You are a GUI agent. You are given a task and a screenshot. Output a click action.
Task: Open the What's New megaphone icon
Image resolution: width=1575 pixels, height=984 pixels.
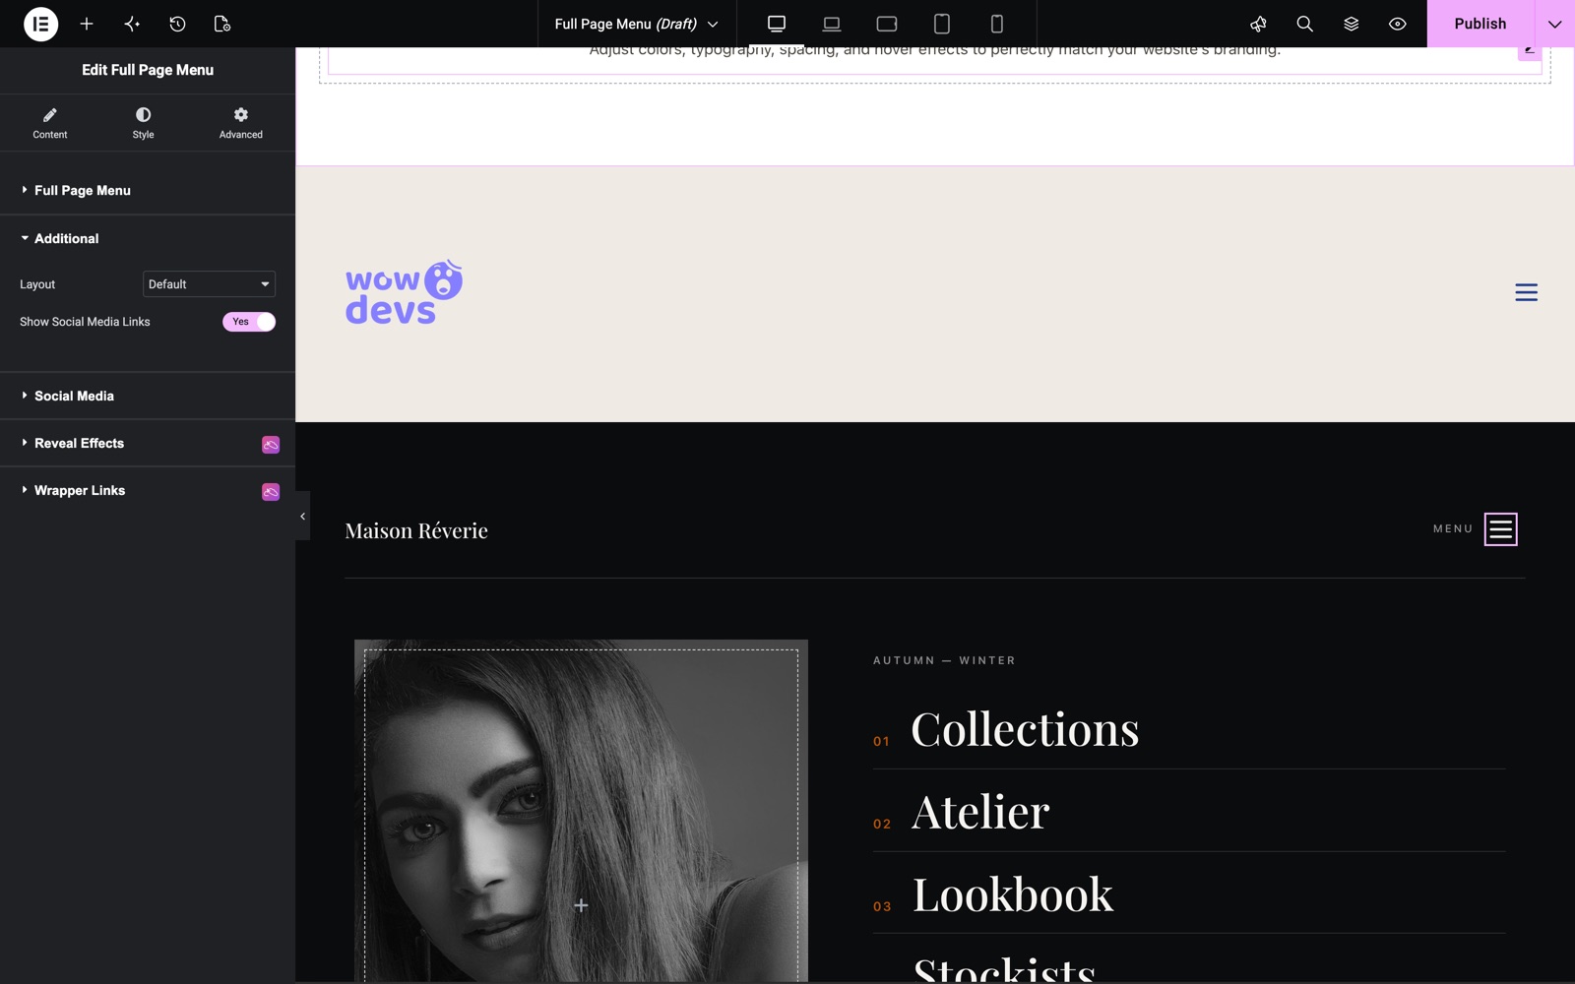(x=1258, y=24)
